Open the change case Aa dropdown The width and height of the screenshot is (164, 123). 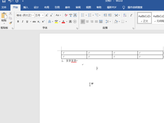[x=58, y=15]
